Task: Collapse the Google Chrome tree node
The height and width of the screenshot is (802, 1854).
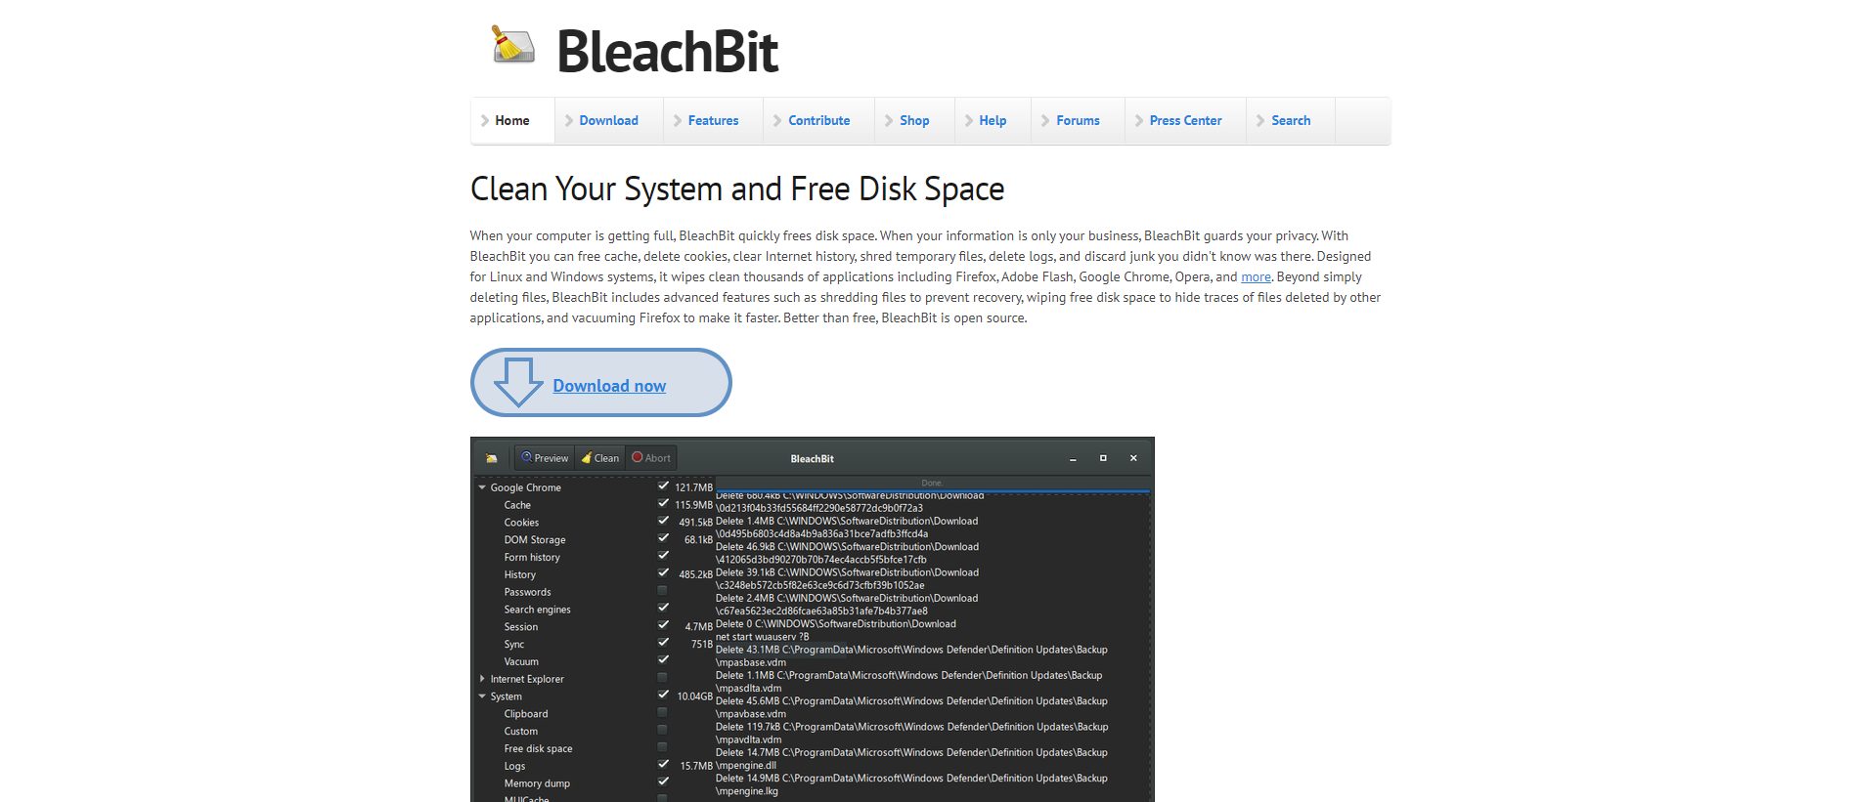Action: click(482, 486)
